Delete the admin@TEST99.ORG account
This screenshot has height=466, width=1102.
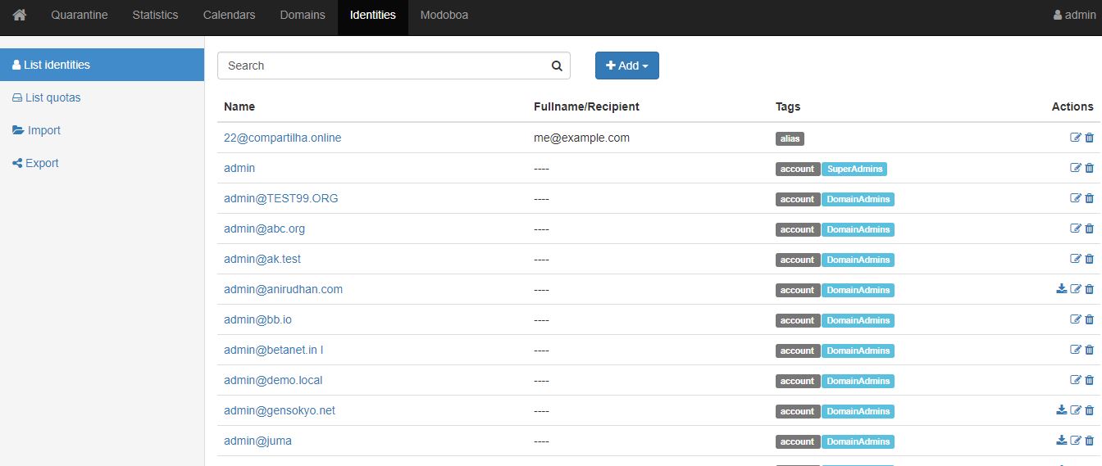(1090, 198)
